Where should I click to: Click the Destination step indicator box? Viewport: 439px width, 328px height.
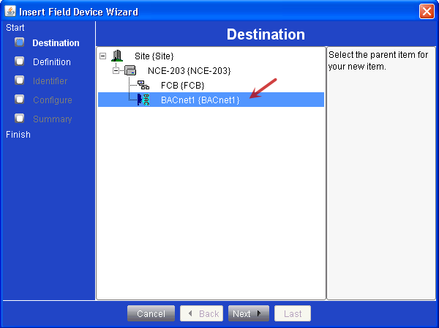click(19, 42)
